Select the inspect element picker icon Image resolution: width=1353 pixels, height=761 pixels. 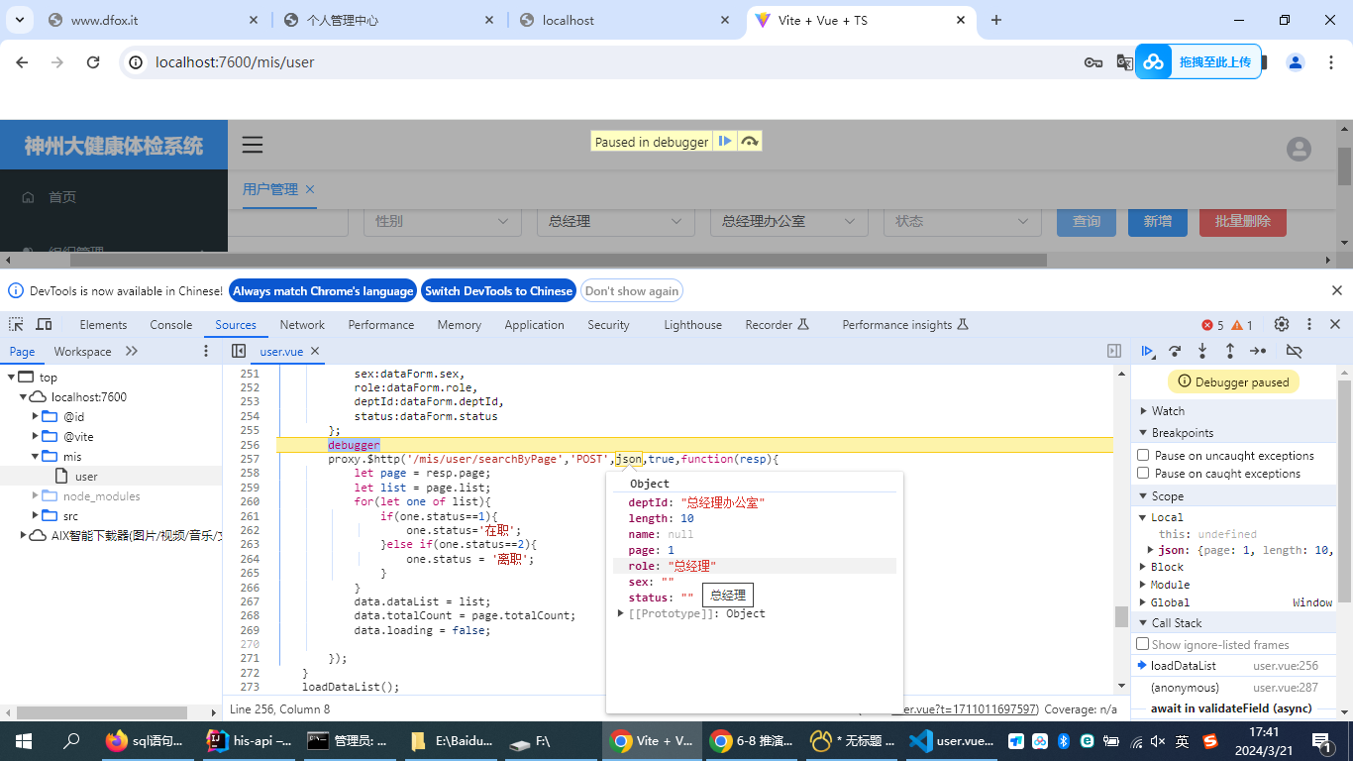(16, 325)
